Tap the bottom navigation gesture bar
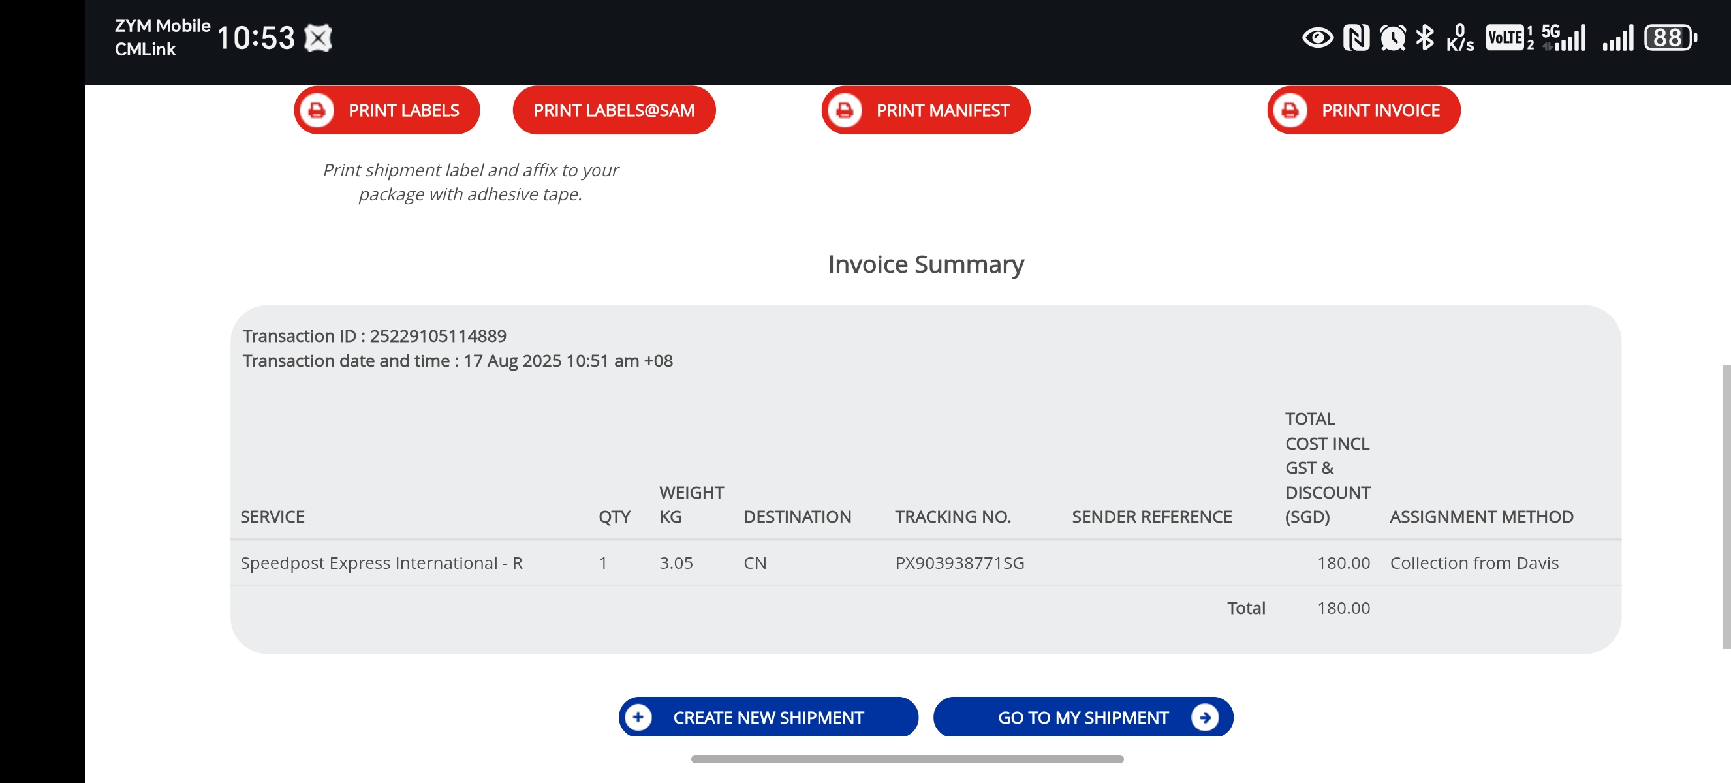This screenshot has height=783, width=1731. tap(907, 759)
